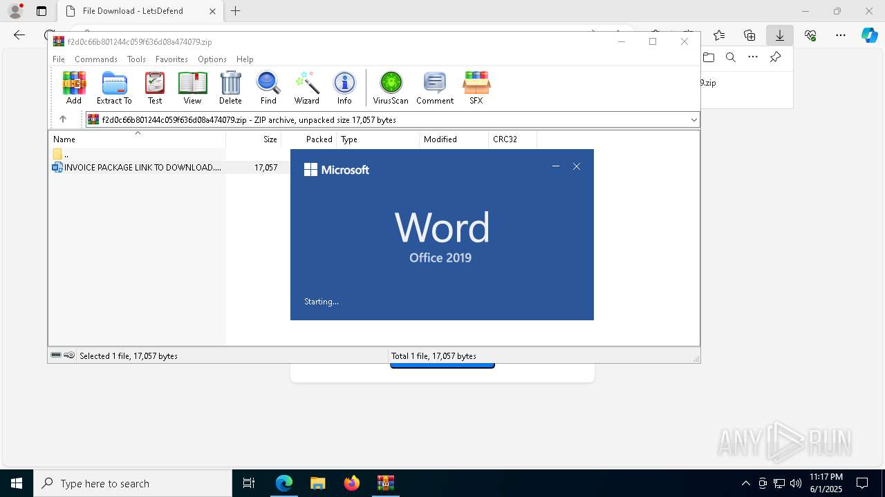Close the Word splash screen

tap(577, 166)
